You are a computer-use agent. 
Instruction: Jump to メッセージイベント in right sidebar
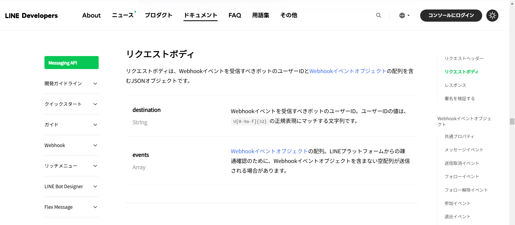[x=464, y=150]
